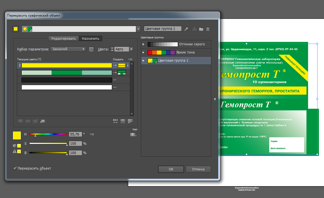Click the Авто colors count field

pyautogui.click(x=122, y=49)
